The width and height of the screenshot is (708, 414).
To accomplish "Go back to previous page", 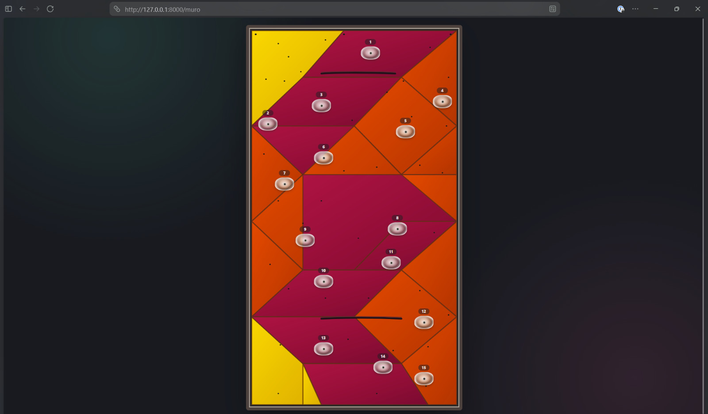I will [x=23, y=9].
